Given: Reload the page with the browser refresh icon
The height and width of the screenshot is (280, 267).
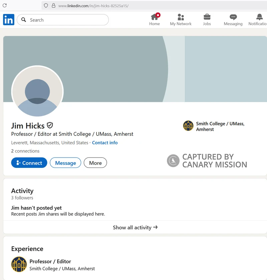Looking at the screenshot, I should (x=5, y=6).
